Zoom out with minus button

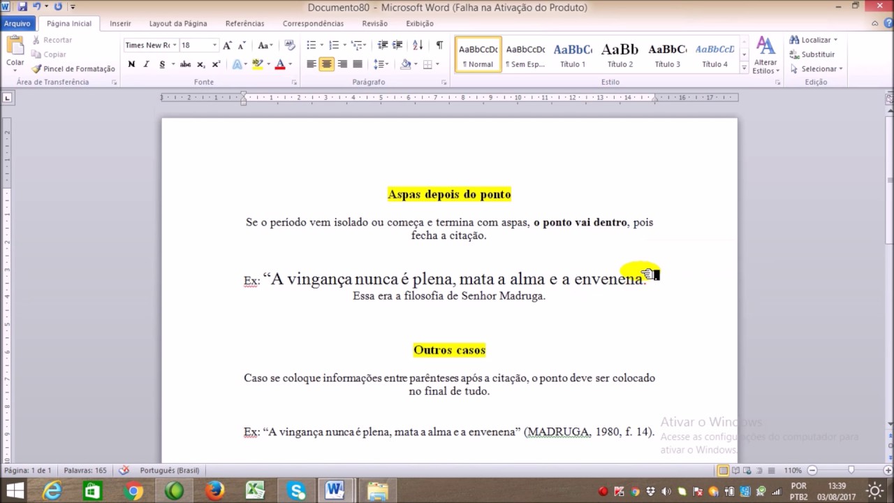click(812, 470)
